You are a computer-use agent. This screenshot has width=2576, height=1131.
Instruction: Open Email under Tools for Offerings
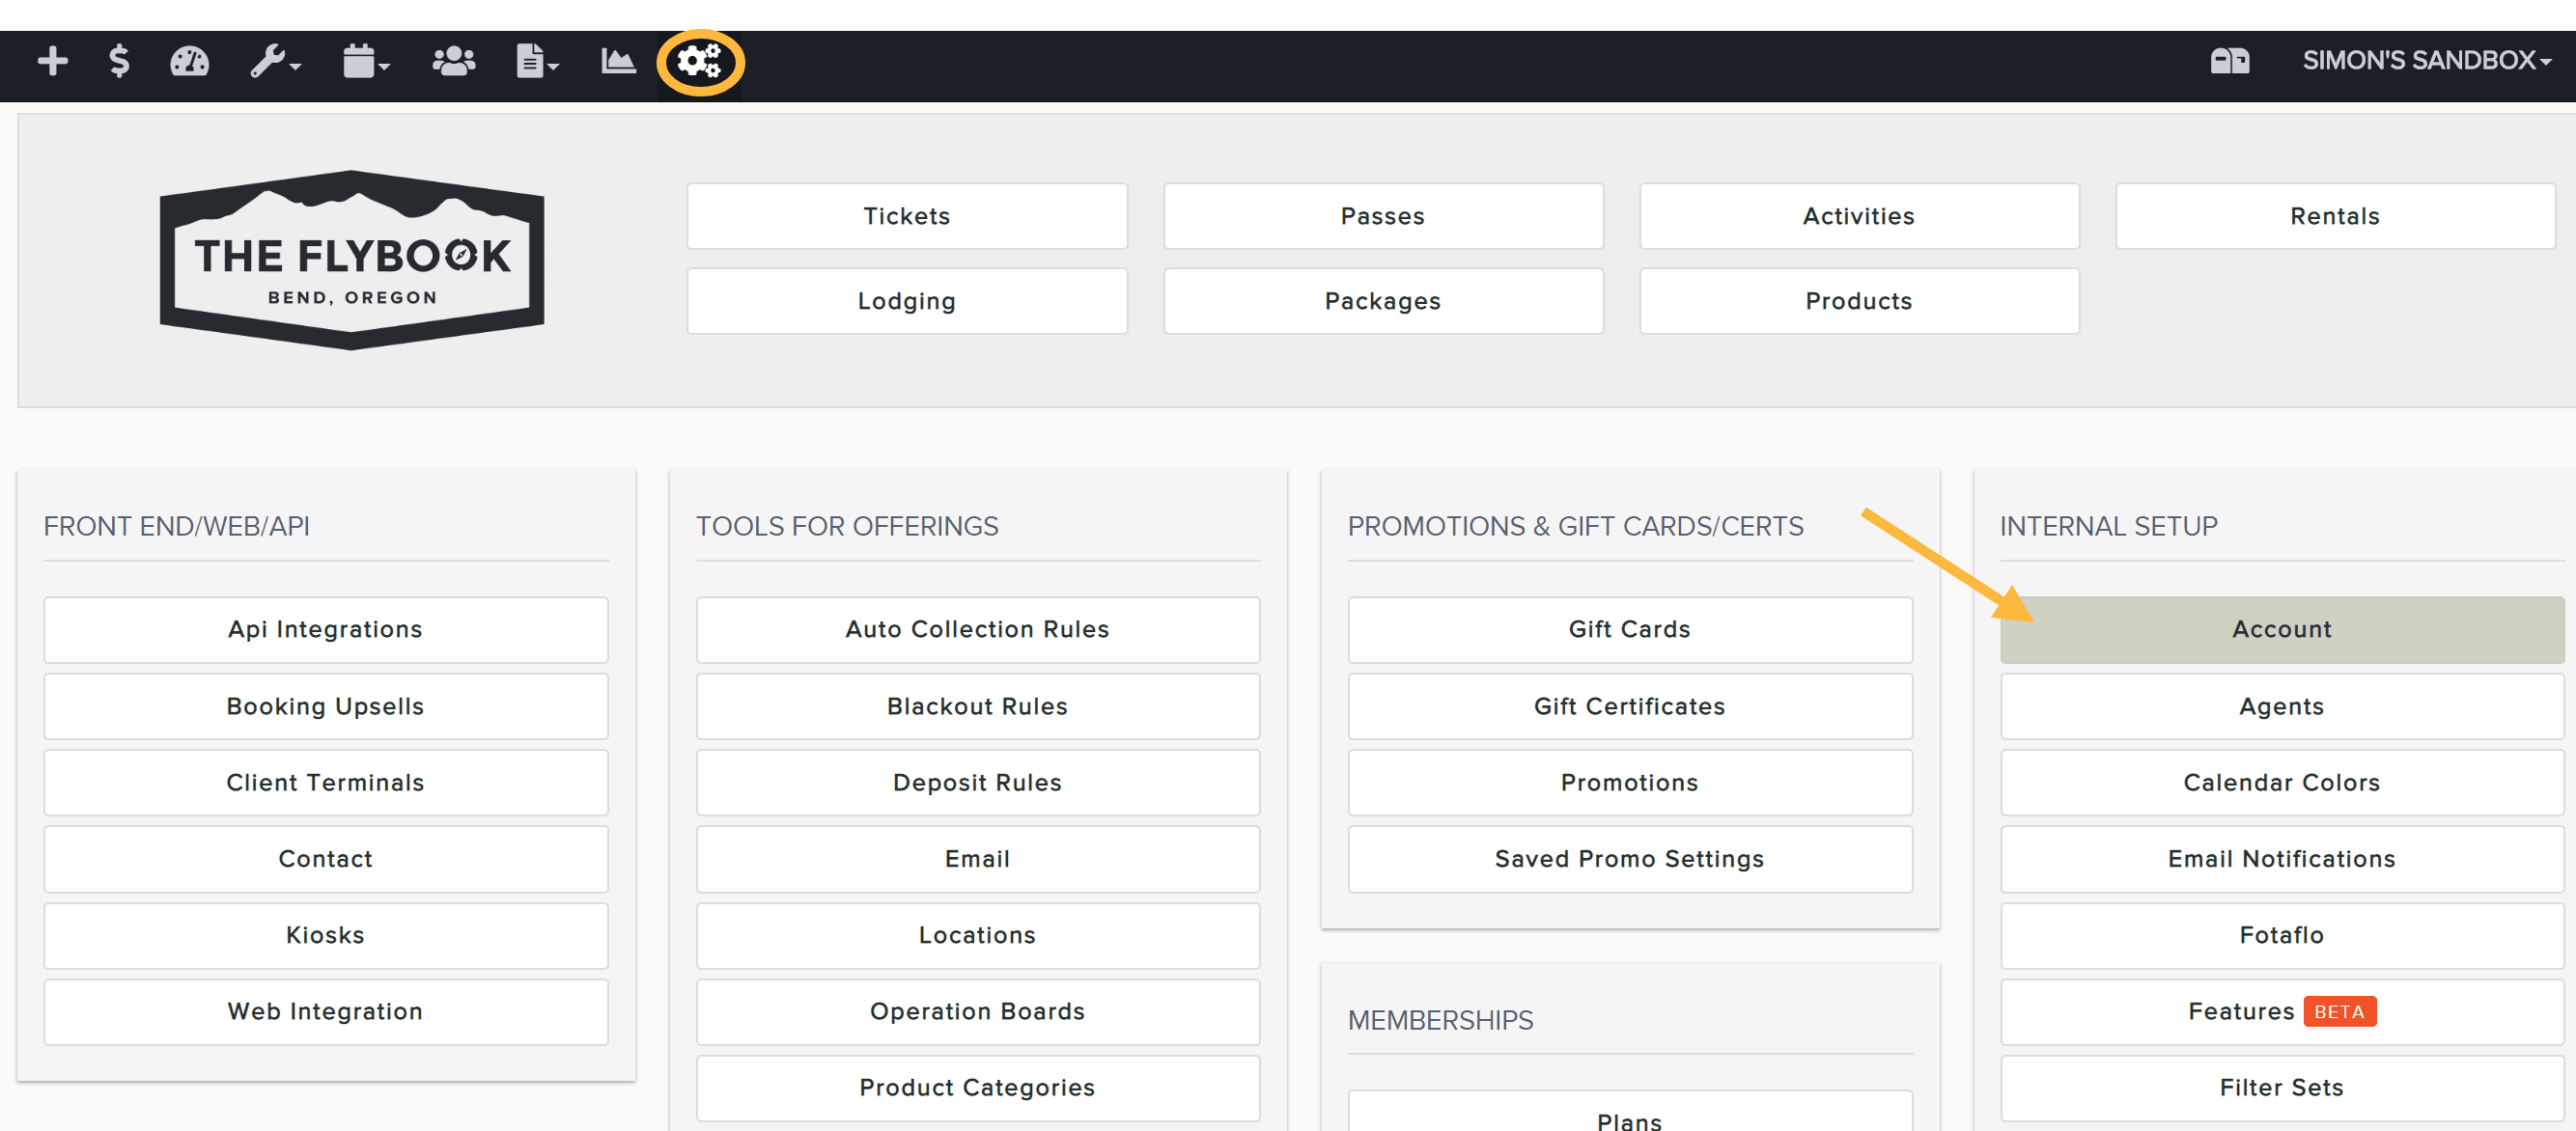977,859
